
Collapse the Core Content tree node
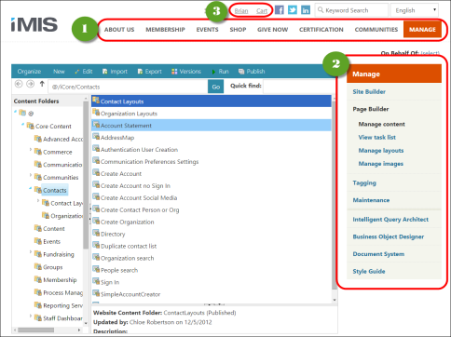tap(22, 125)
